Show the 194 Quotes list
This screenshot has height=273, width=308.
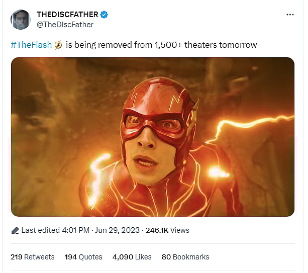pos(83,257)
